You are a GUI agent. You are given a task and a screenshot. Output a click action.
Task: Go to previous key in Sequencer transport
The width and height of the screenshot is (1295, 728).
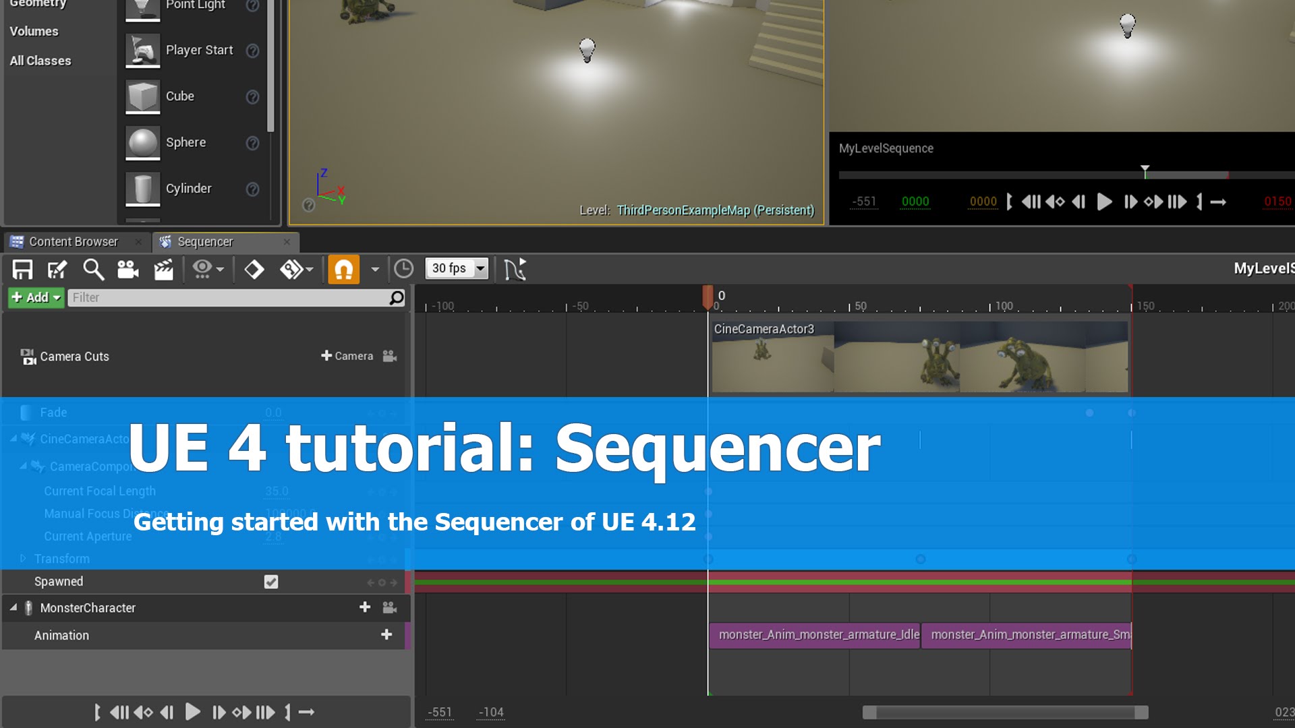(x=144, y=712)
